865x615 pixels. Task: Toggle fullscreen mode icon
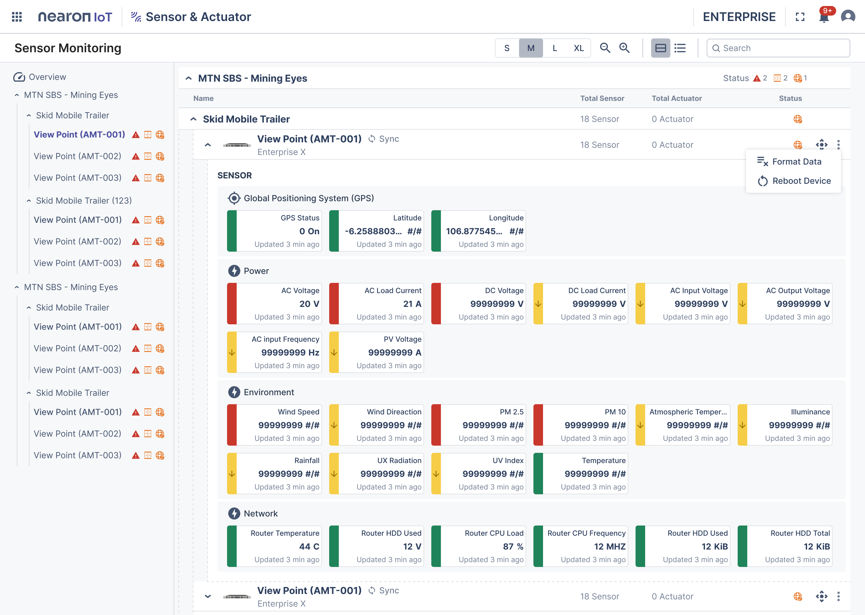800,17
